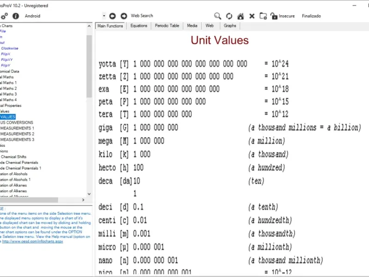Click the Finalizado status text
The image size is (369, 277).
[311, 16]
